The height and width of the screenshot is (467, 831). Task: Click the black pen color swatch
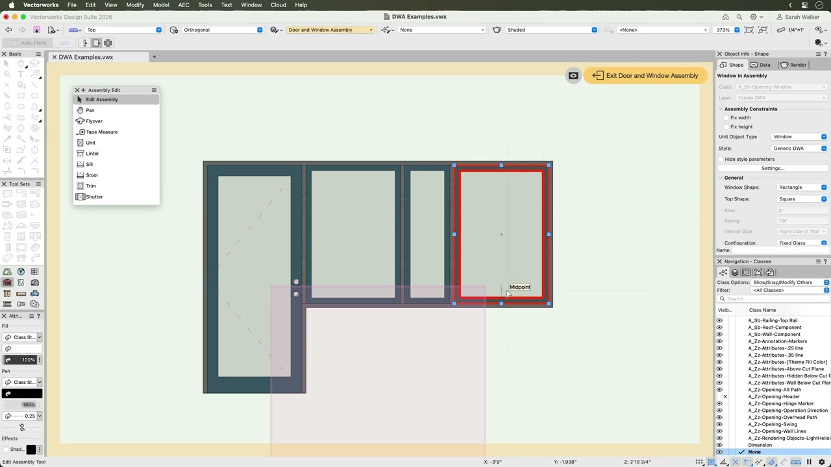[22, 394]
